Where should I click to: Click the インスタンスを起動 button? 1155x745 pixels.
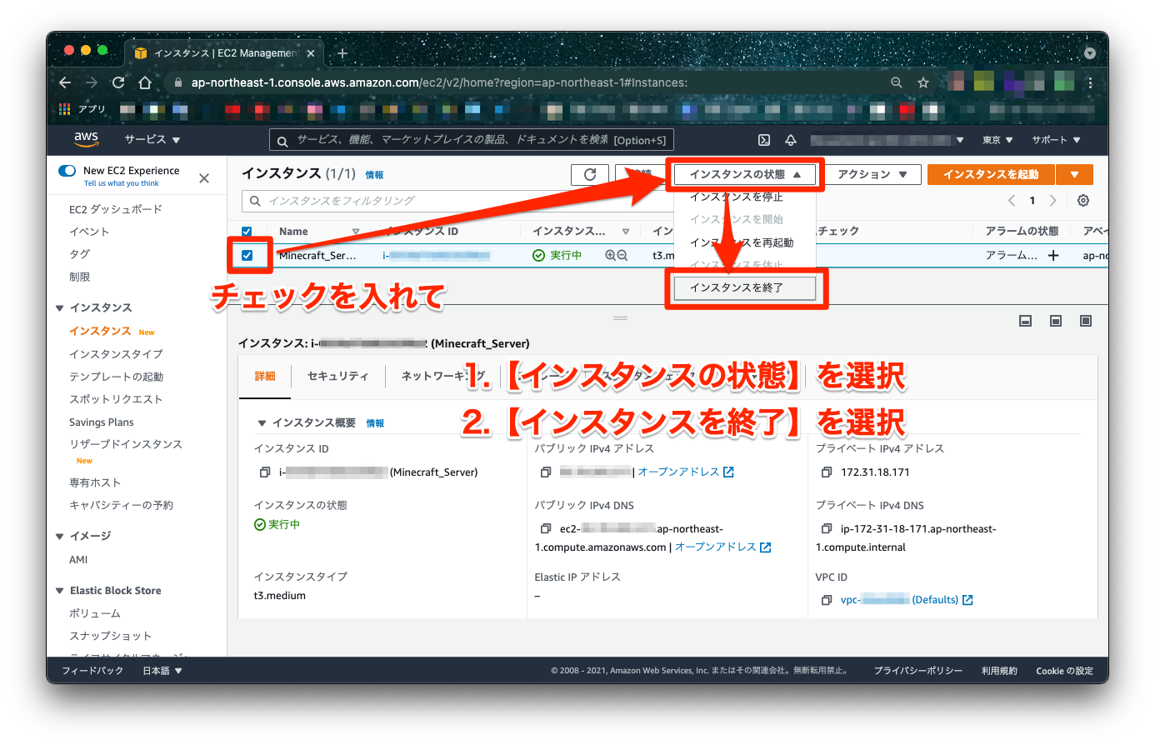991,174
